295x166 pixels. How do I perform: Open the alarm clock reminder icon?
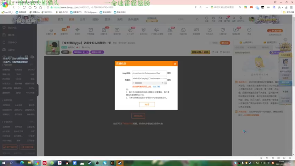(x=91, y=30)
